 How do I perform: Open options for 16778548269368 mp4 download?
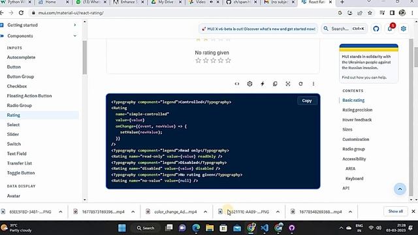coord(350,211)
